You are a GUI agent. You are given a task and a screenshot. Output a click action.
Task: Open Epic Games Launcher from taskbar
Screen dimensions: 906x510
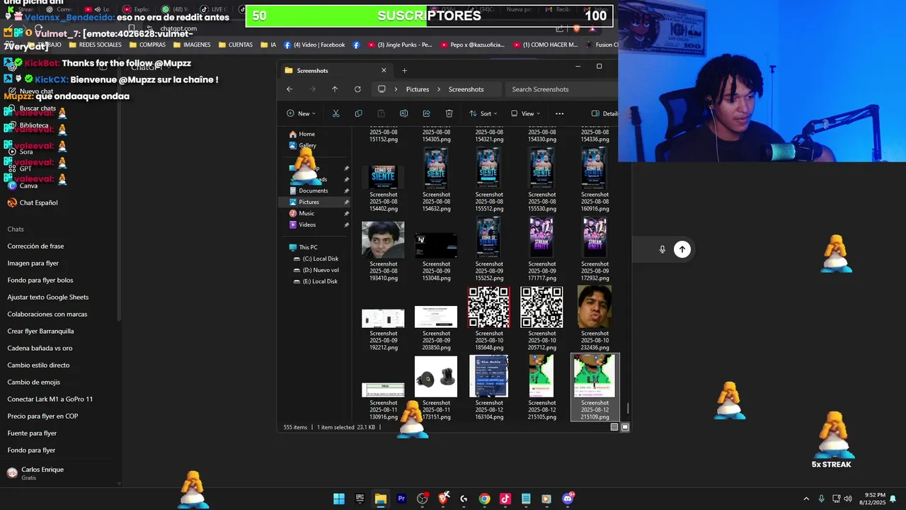click(x=360, y=499)
